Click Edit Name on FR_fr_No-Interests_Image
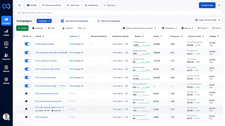This screenshot has width=225, height=126. point(63,86)
